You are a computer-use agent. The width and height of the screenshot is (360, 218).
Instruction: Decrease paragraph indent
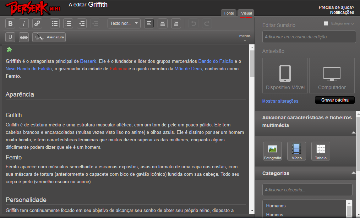pos(95,23)
